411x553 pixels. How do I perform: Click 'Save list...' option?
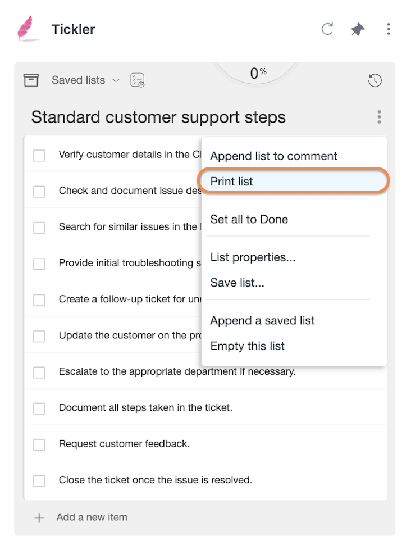pyautogui.click(x=237, y=283)
